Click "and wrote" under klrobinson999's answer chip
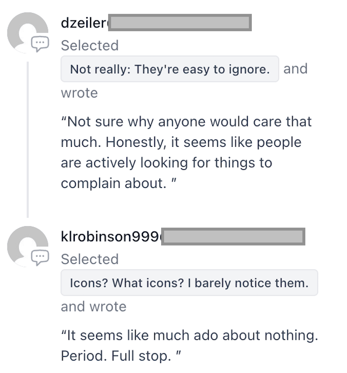347x373 pixels. 94,307
